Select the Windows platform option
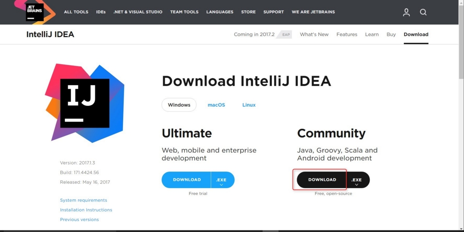464x232 pixels. pos(179,105)
